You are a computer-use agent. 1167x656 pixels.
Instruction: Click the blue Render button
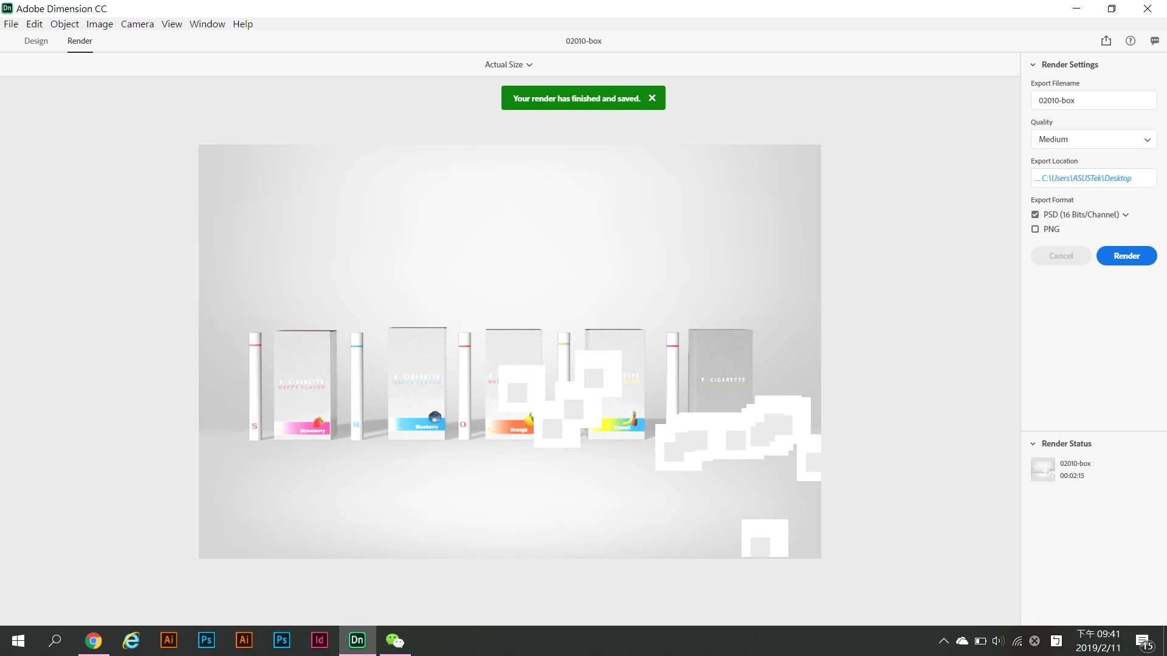tap(1126, 256)
